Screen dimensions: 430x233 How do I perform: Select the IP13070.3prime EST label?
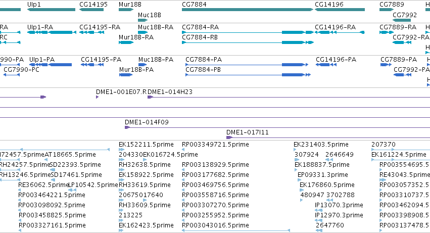click(339, 205)
